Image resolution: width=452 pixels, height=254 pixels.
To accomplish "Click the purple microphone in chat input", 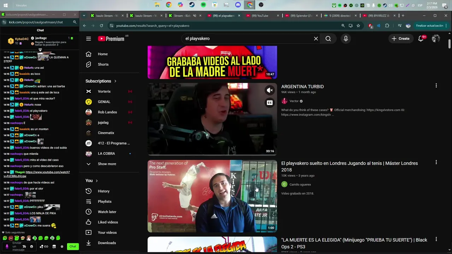I will [x=7, y=246].
